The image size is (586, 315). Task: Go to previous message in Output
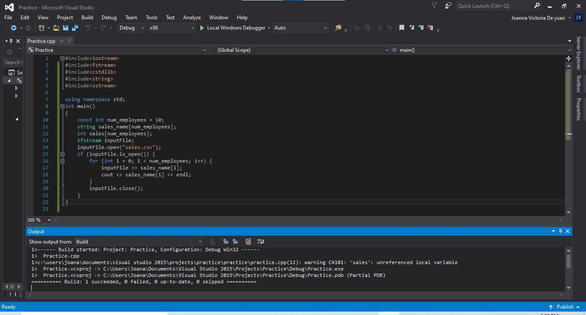226,242
